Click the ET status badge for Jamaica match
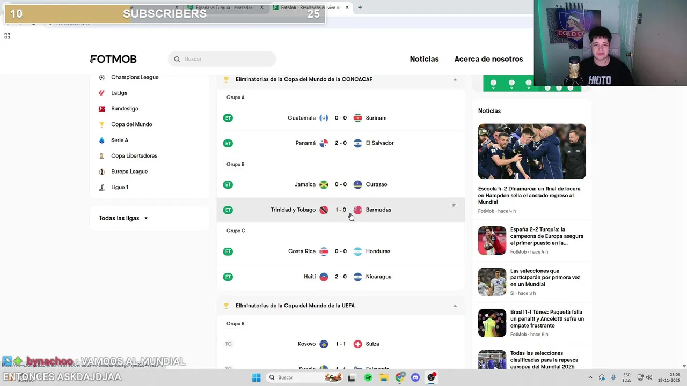 tap(228, 184)
